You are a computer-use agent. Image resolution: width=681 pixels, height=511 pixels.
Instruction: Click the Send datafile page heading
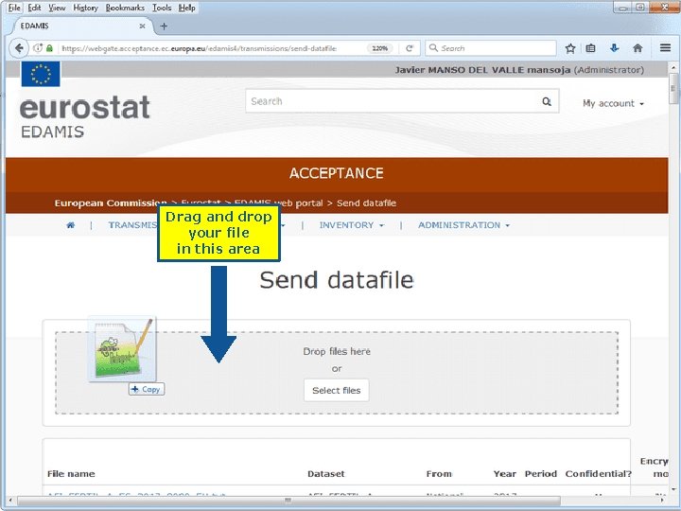(337, 280)
